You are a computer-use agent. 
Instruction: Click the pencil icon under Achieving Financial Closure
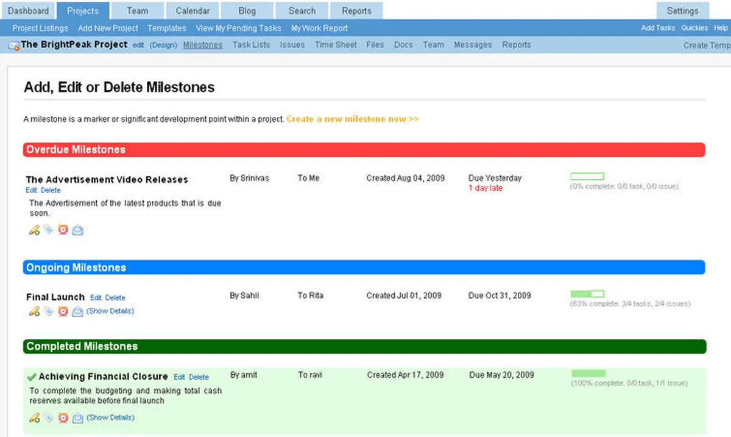coord(34,418)
